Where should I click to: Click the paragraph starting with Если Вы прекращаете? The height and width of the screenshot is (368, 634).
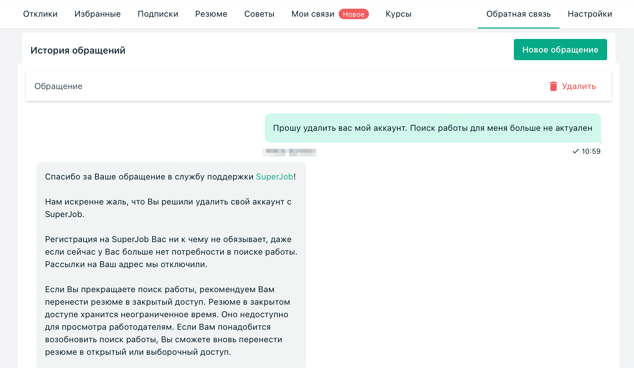[168, 321]
